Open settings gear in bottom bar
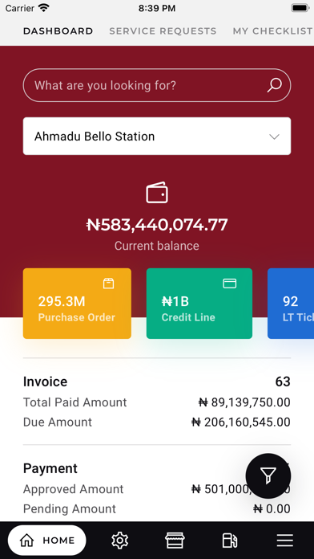314x559 pixels. [120, 541]
